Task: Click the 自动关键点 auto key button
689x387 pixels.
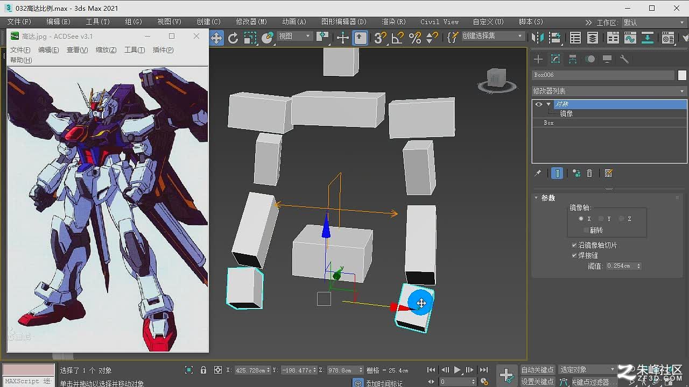Action: 537,370
